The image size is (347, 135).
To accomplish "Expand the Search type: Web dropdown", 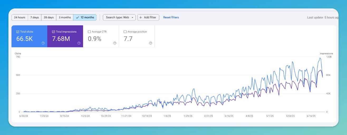I will pyautogui.click(x=119, y=18).
